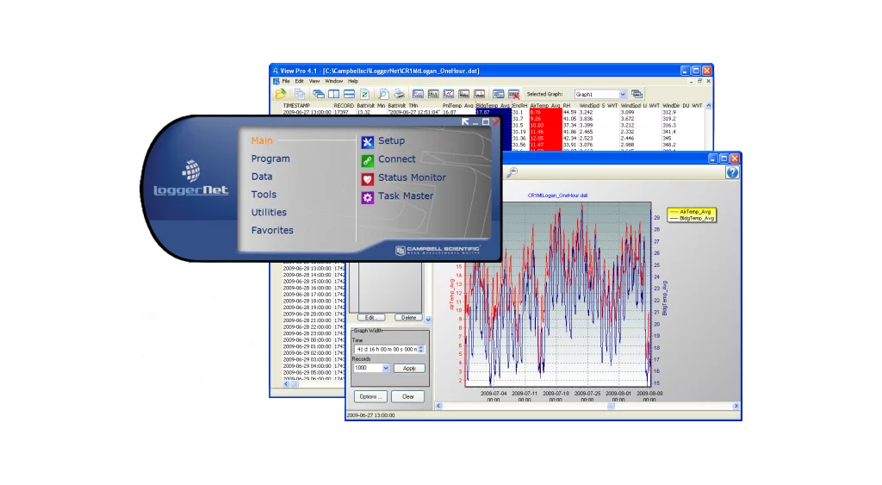Open a new line graph icon
Screen dimensions: 882x485
coord(418,94)
